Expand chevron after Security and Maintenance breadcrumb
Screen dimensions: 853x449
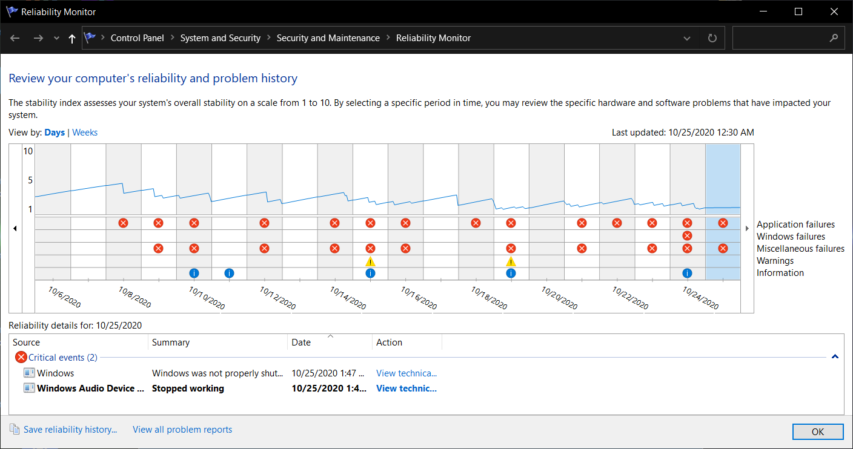coord(388,38)
